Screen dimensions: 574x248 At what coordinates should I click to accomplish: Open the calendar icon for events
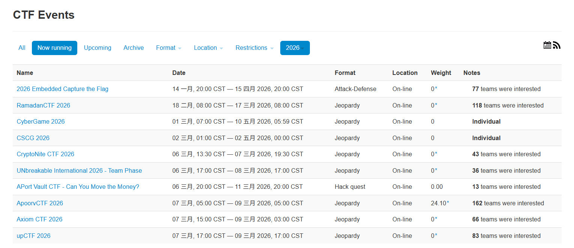click(x=547, y=45)
